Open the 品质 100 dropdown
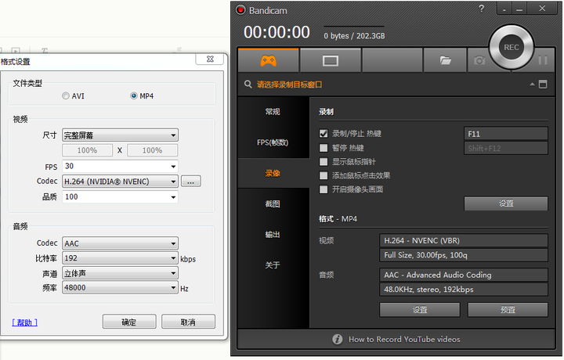564x360 pixels. (x=120, y=197)
